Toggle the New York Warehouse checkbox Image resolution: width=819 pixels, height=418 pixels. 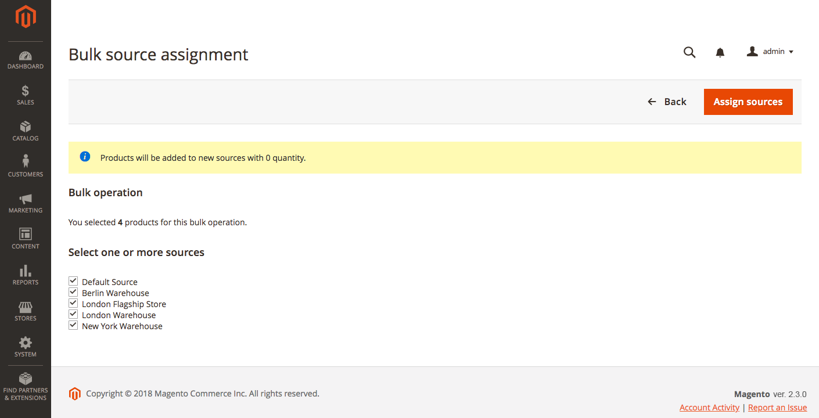coord(73,326)
